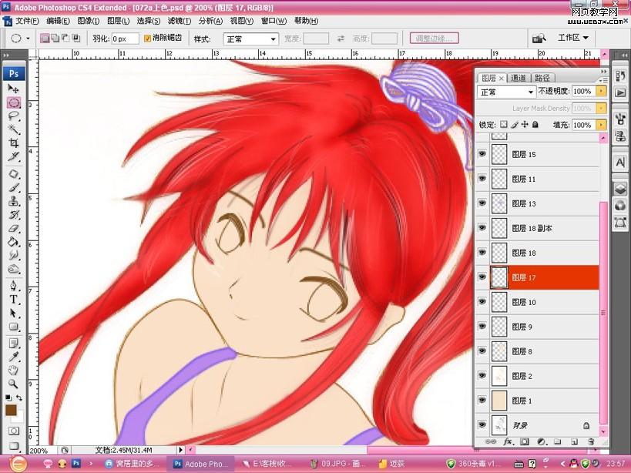Viewport: 631px width, 473px height.
Task: Select the Eyedropper tool
Action: pos(14,357)
